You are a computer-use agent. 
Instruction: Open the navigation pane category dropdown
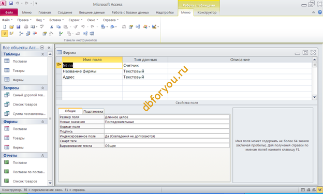tap(42, 48)
